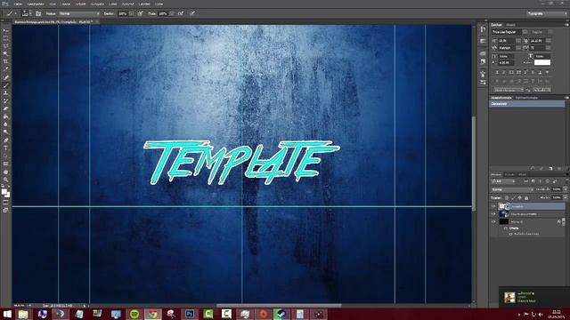Select the Brush tool in the toolbox
Viewport: 570px width, 320px height.
pyautogui.click(x=5, y=85)
